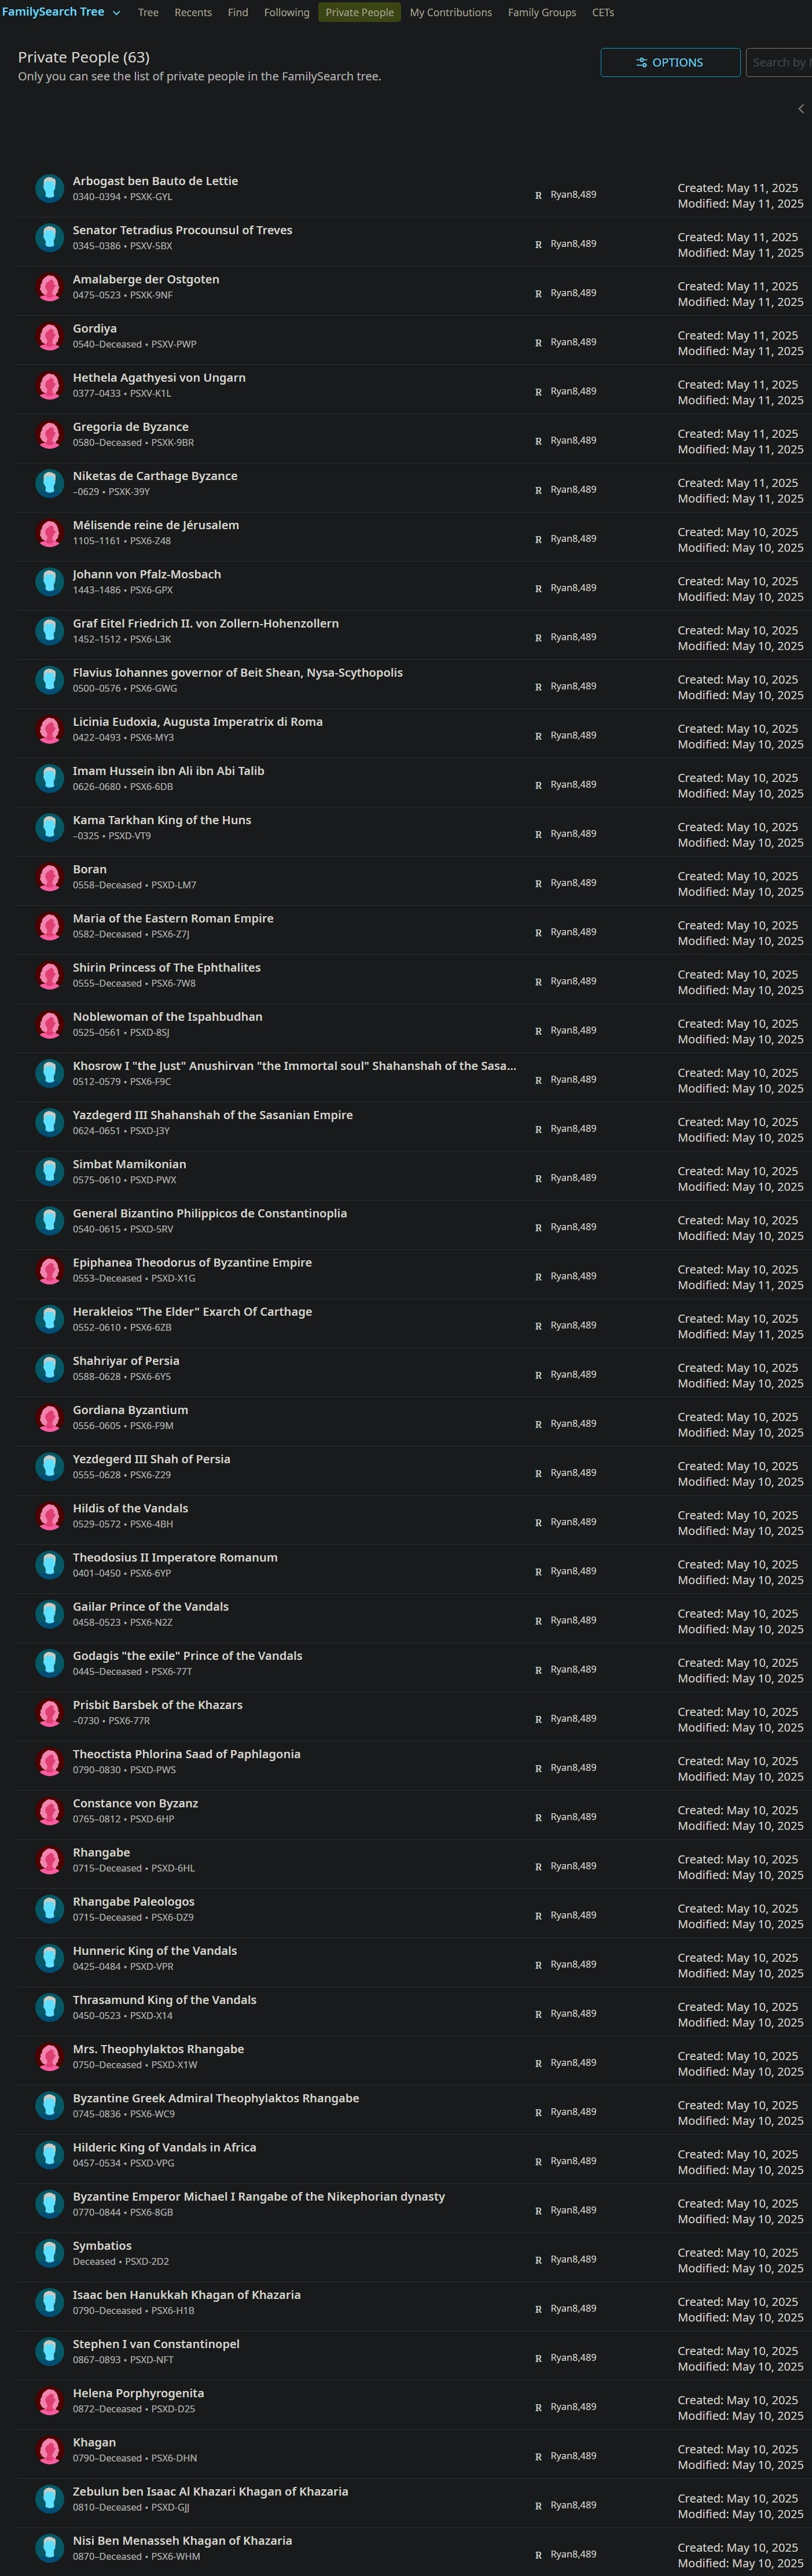Click the avatar icon next to Boran
This screenshot has height=2576, width=812.
pos(49,877)
